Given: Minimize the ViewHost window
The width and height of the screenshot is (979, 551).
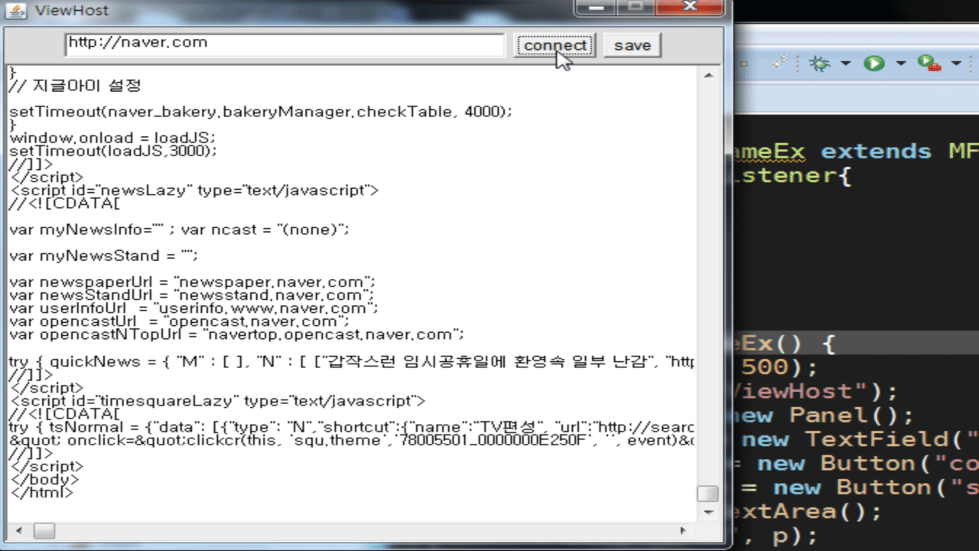Looking at the screenshot, I should pyautogui.click(x=599, y=8).
